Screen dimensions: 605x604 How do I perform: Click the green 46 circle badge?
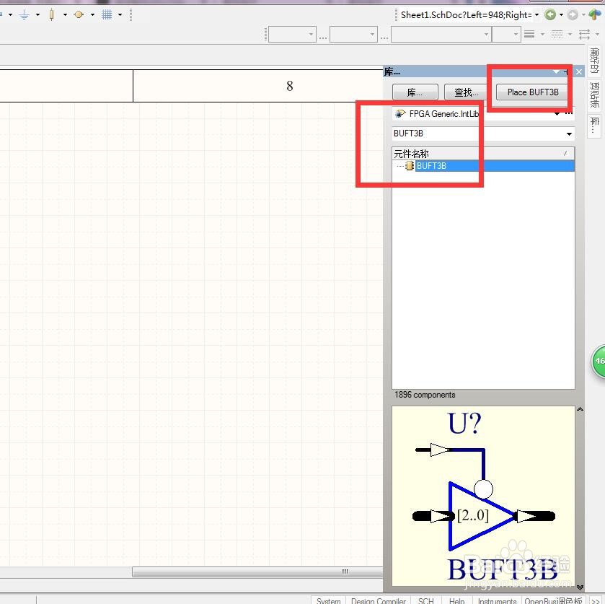coord(599,361)
